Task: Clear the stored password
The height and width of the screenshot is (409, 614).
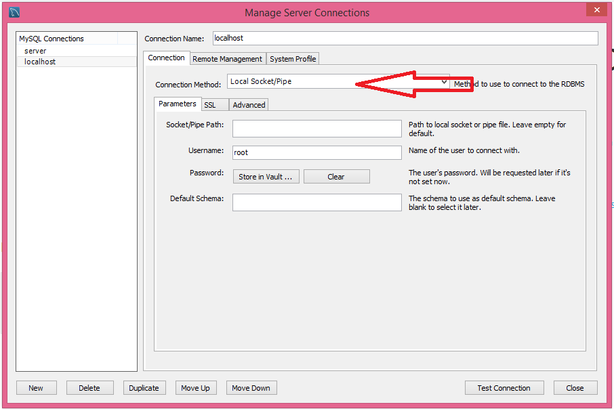Action: click(336, 176)
